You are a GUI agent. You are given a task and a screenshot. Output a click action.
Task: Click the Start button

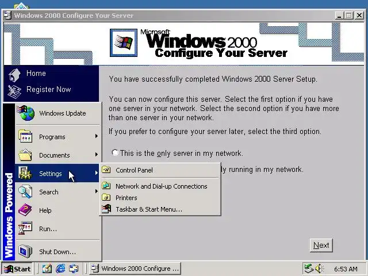[x=17, y=269]
